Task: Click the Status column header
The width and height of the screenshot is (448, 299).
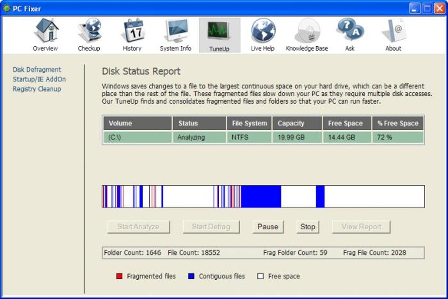Action: pyautogui.click(x=199, y=123)
